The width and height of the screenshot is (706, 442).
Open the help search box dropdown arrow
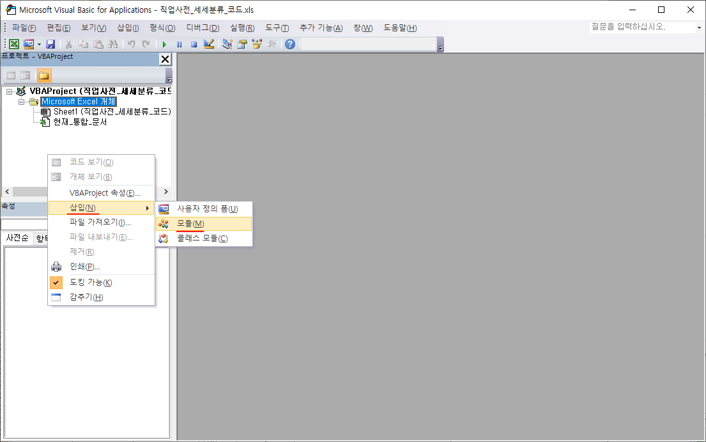coord(699,28)
